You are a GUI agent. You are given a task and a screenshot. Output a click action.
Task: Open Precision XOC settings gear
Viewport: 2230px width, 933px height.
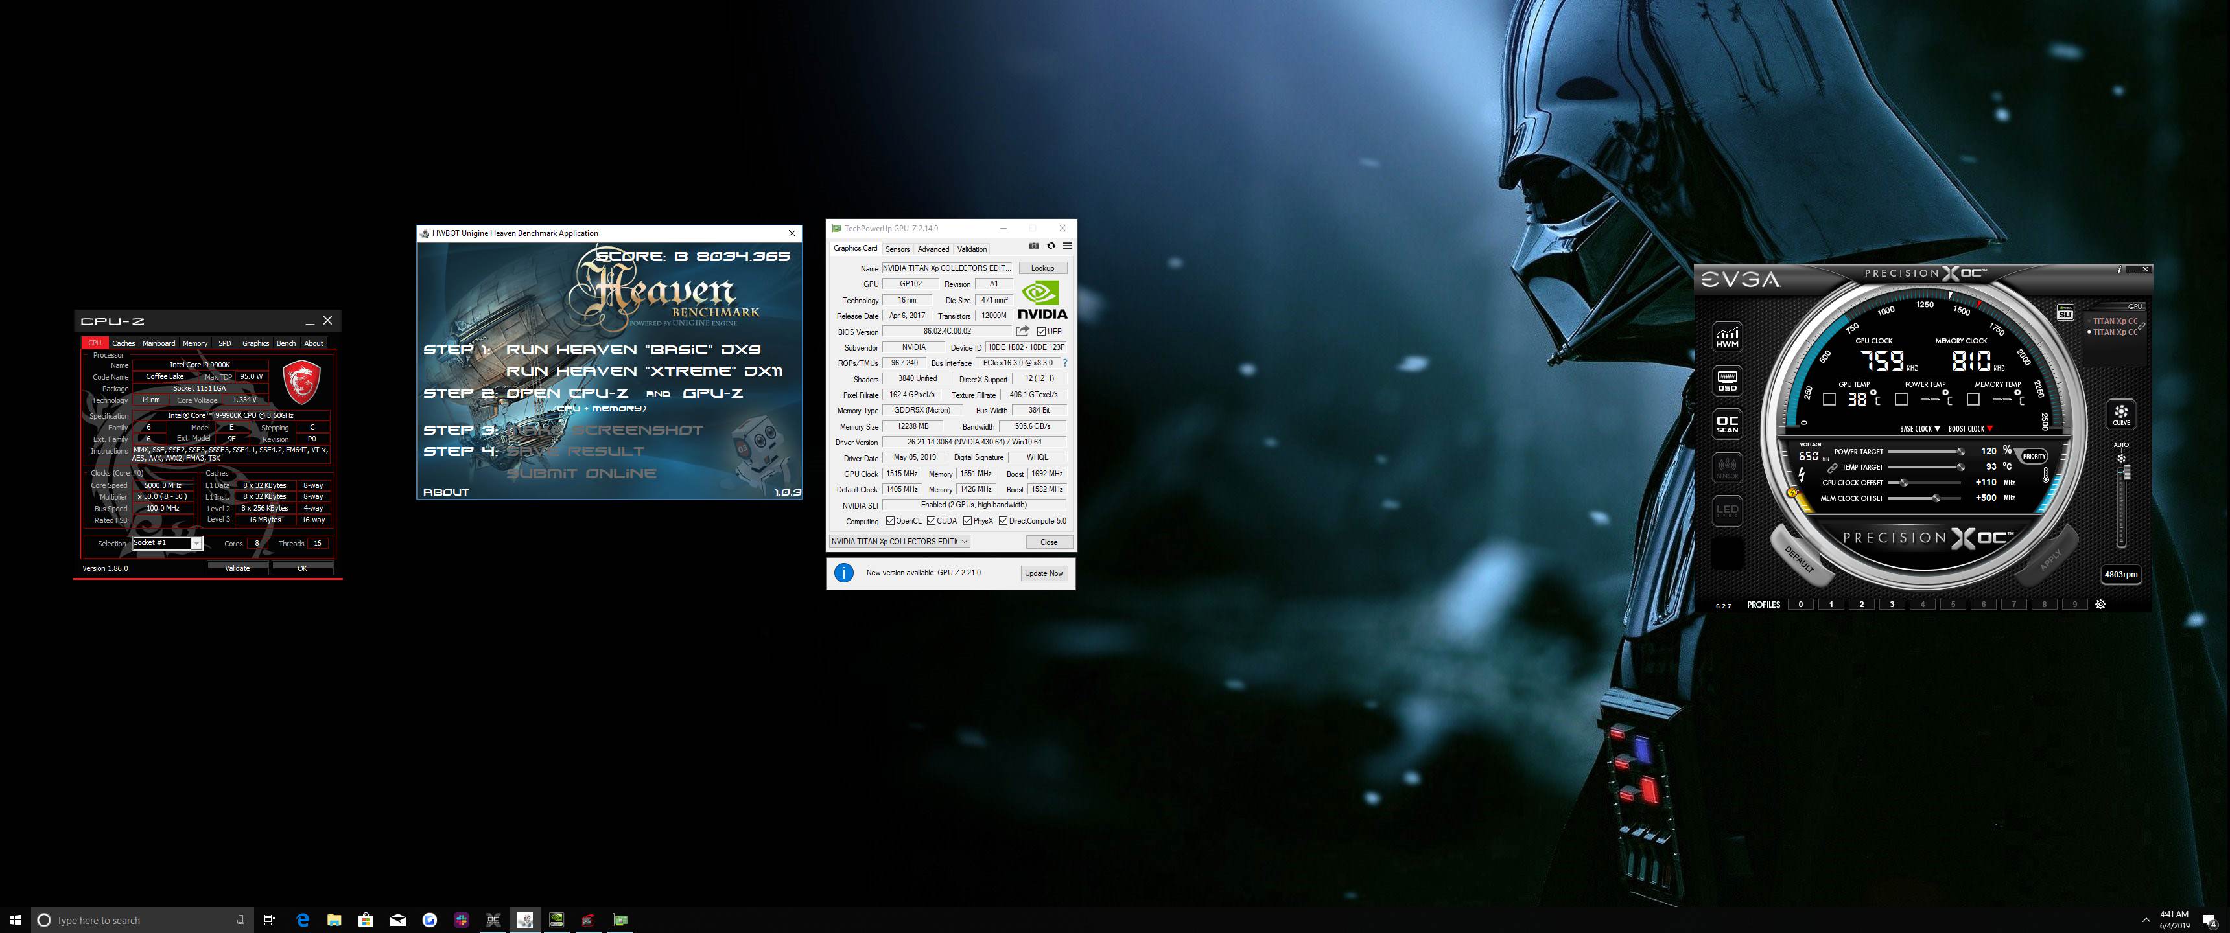[2100, 604]
